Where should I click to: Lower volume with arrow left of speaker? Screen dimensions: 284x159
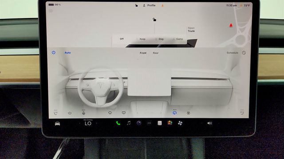pyautogui.click(x=201, y=123)
